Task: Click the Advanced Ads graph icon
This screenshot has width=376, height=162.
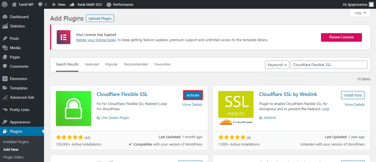Action: point(5,98)
